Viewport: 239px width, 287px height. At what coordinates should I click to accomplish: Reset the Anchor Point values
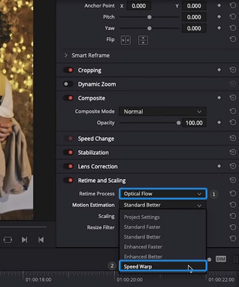233,5
